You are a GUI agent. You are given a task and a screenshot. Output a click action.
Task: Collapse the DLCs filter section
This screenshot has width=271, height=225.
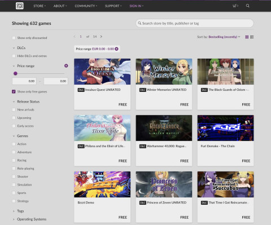tap(19, 48)
